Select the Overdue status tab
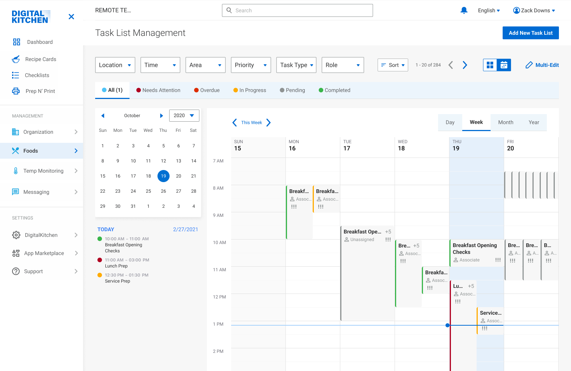Viewport: 571px width, 371px height. click(207, 90)
